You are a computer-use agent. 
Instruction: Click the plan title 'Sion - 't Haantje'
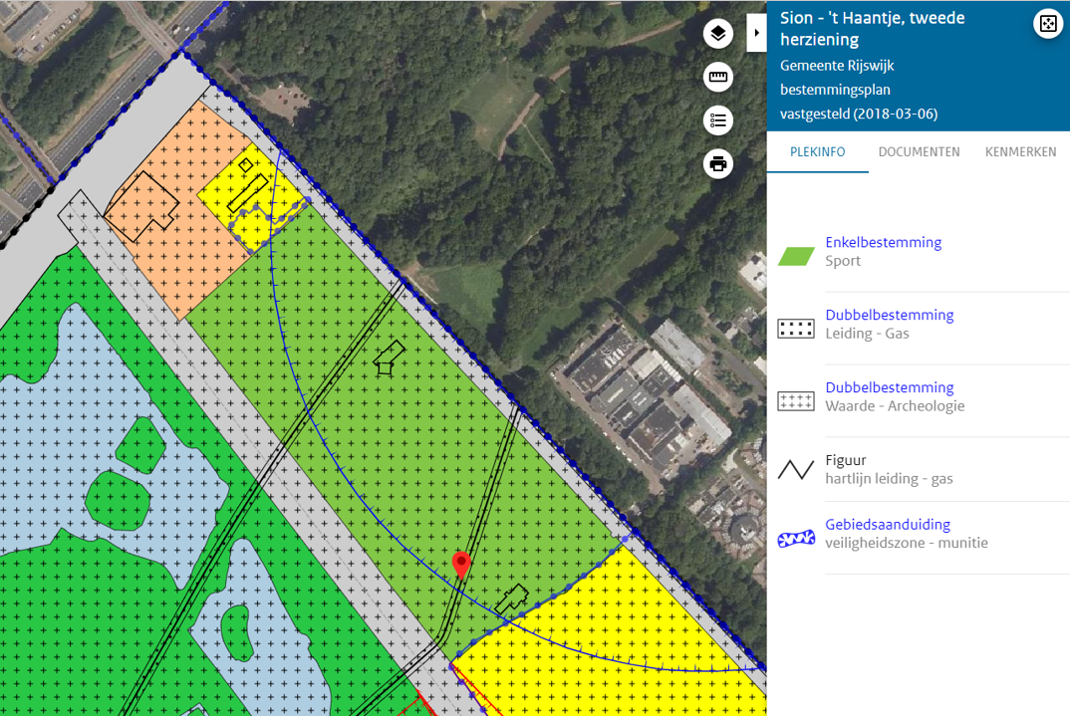(872, 29)
